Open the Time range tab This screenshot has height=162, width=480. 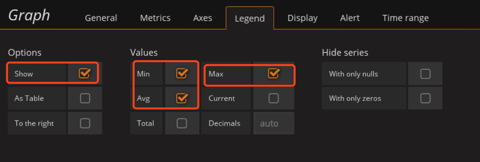(x=405, y=18)
